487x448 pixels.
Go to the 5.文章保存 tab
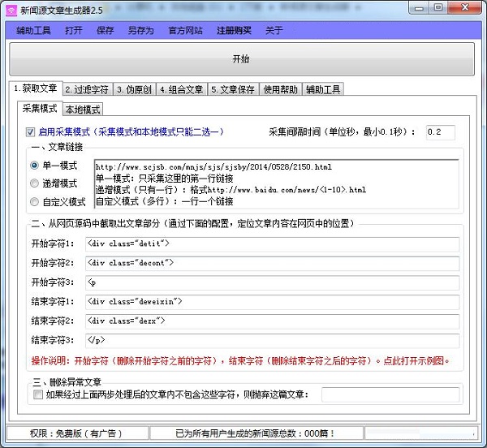coord(233,90)
